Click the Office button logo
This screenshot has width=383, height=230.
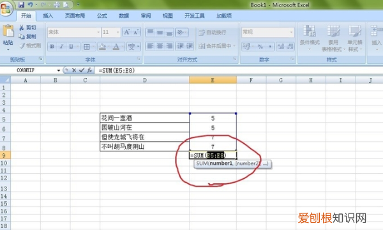tap(6, 8)
